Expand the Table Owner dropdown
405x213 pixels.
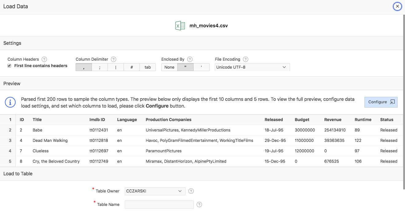155,191
